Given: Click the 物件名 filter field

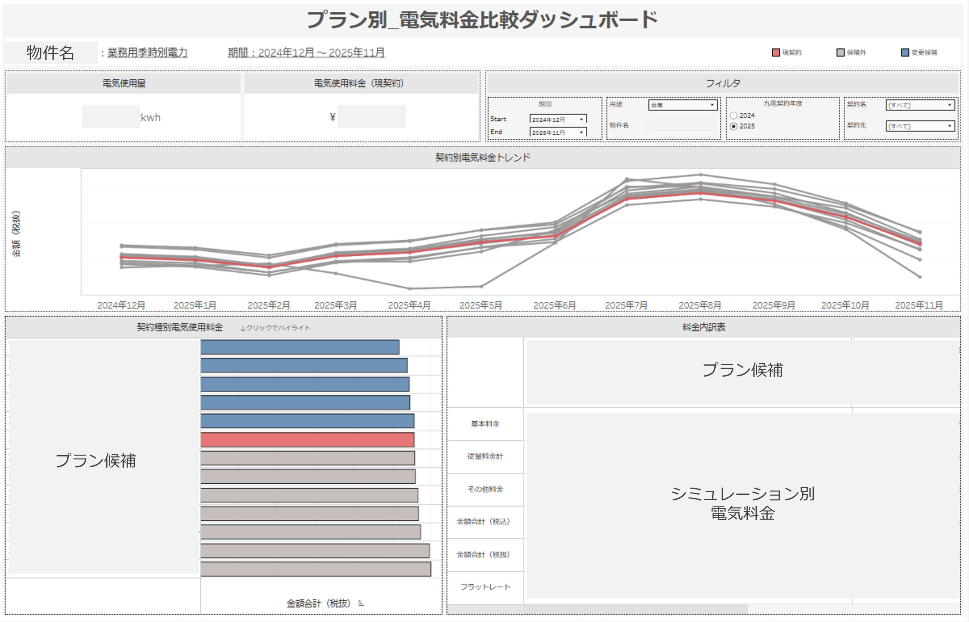Looking at the screenshot, I should coord(682,126).
